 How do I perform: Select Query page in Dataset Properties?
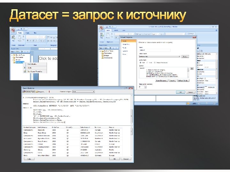point(129,41)
